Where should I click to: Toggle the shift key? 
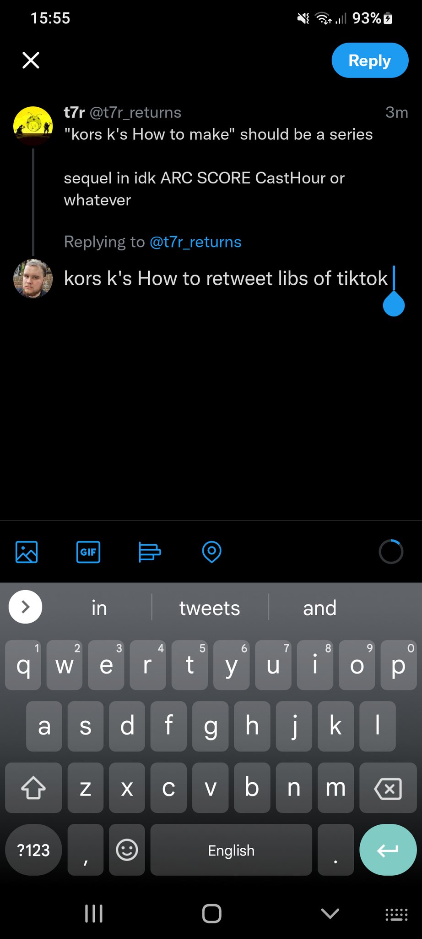pos(33,788)
